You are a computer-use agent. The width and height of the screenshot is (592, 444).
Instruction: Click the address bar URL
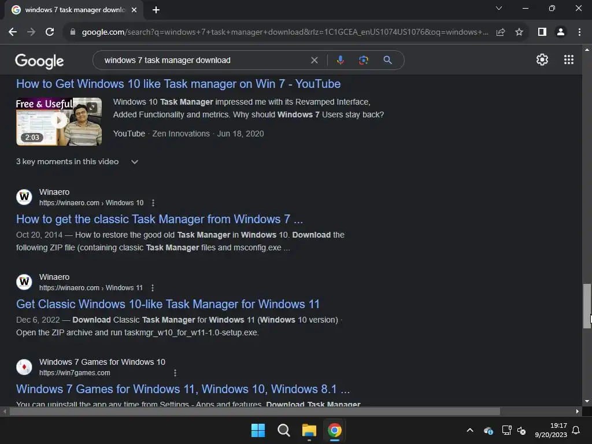coord(285,32)
